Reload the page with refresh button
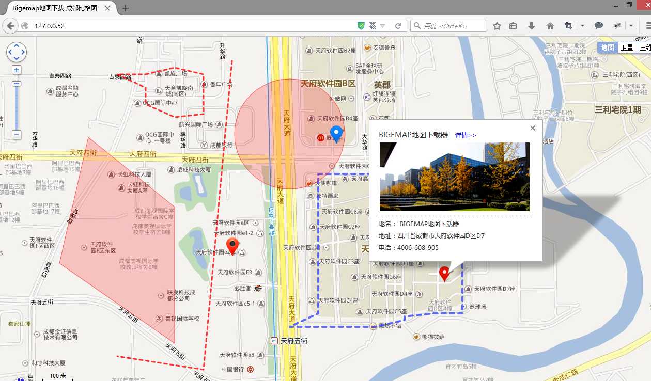This screenshot has height=381, width=651. 398,26
